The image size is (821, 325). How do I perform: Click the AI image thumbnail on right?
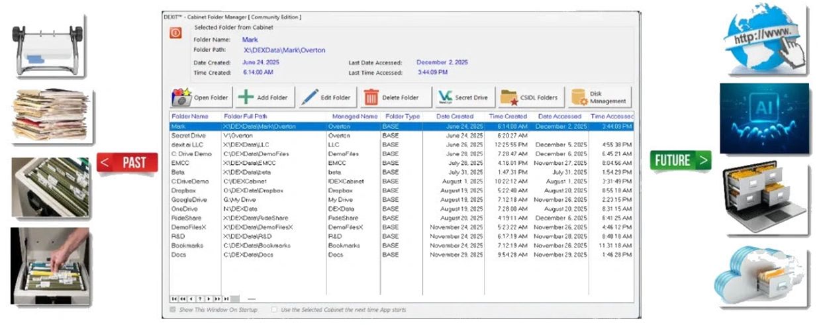pos(764,118)
